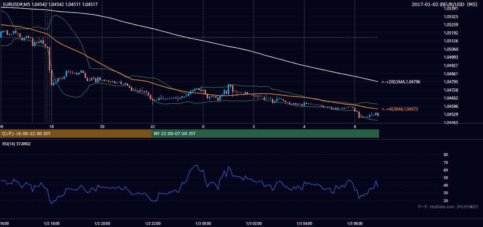Select the RSI level 50 label

pos(446,177)
